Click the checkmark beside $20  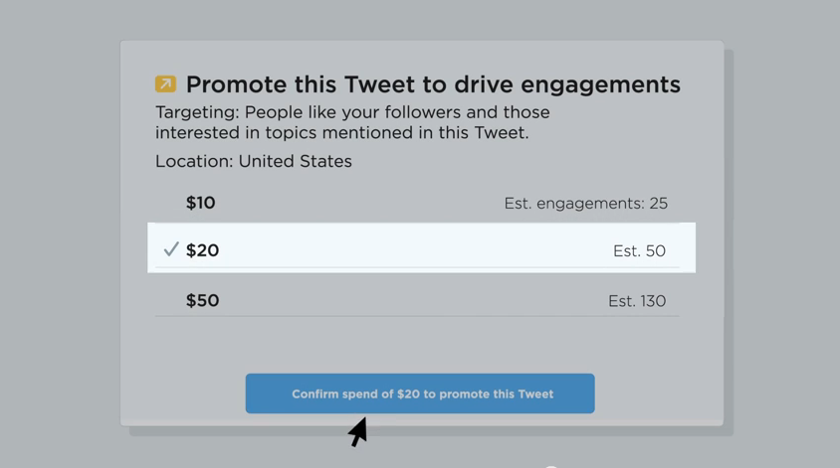pos(171,249)
